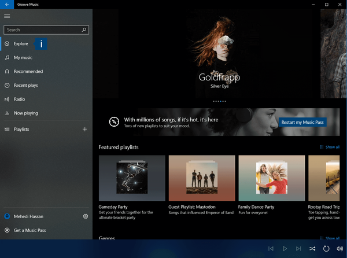Open Goldfrapp Silver Eye featured album
Image resolution: width=347 pixels, height=258 pixels.
pyautogui.click(x=219, y=54)
